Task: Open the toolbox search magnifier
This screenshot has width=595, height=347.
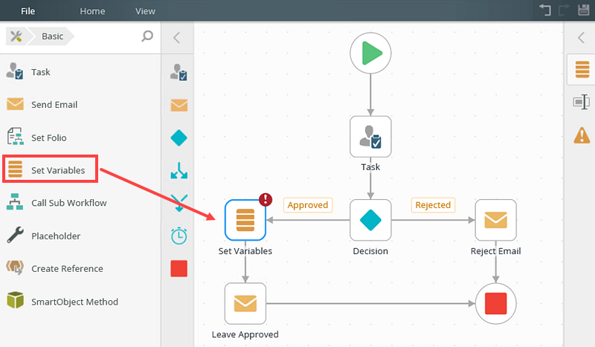Action: [147, 36]
